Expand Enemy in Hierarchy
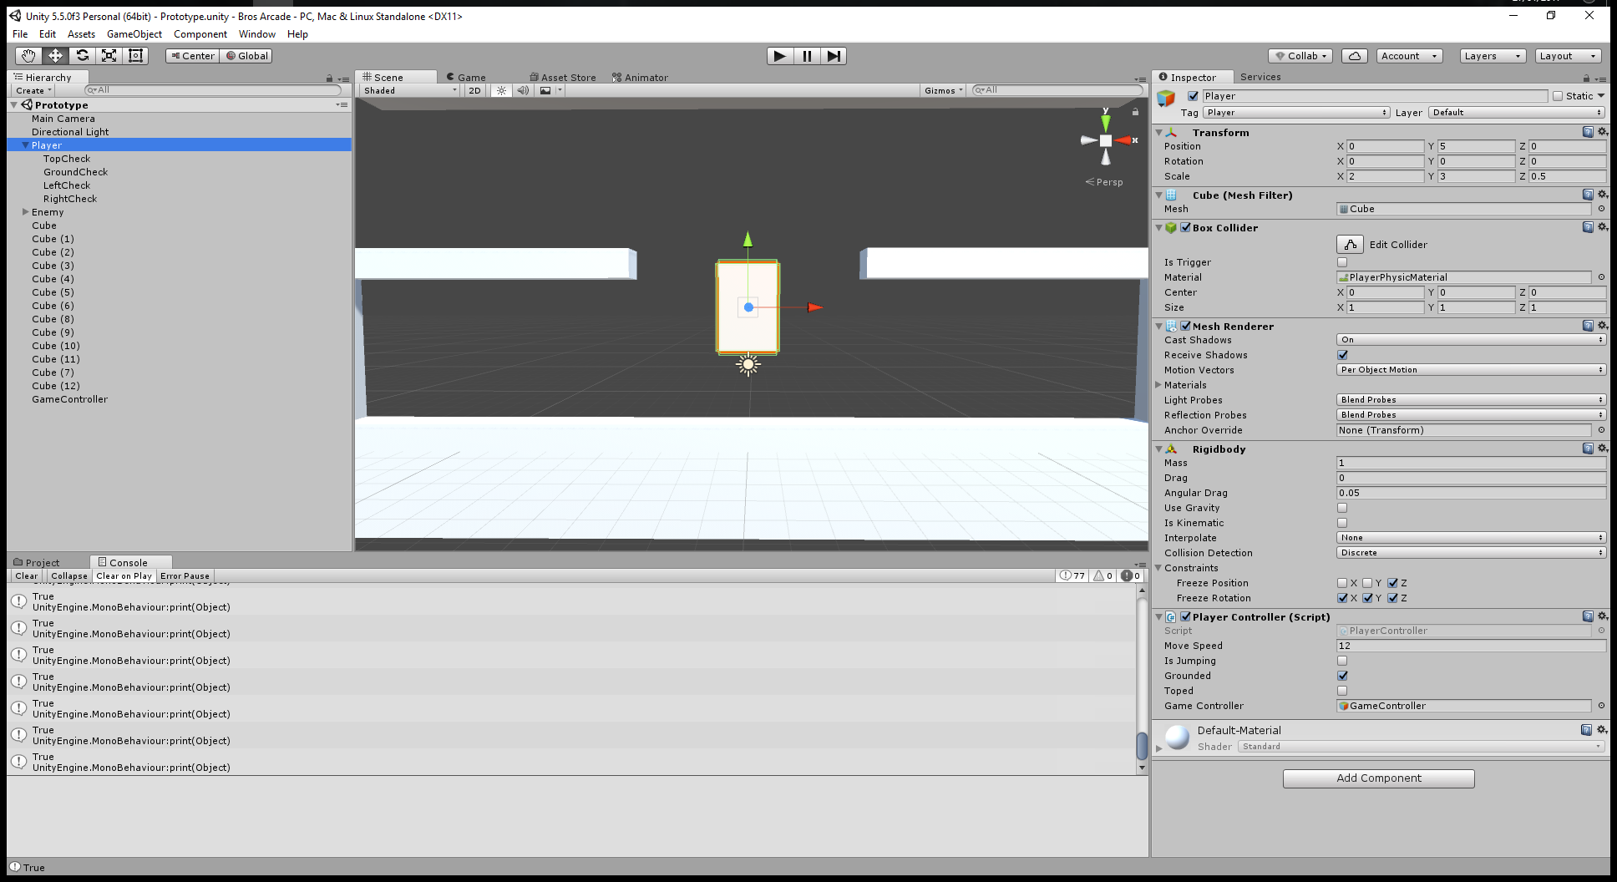 point(25,212)
